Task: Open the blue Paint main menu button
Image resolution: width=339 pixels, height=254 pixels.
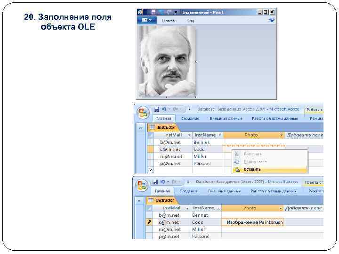Action: (x=147, y=20)
